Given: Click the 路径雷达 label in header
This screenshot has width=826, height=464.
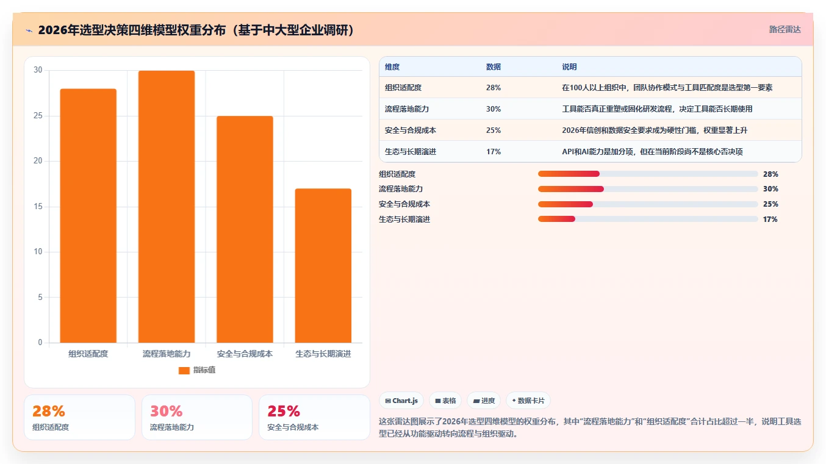Looking at the screenshot, I should point(785,29).
